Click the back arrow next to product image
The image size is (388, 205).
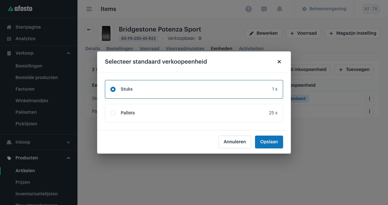89,30
